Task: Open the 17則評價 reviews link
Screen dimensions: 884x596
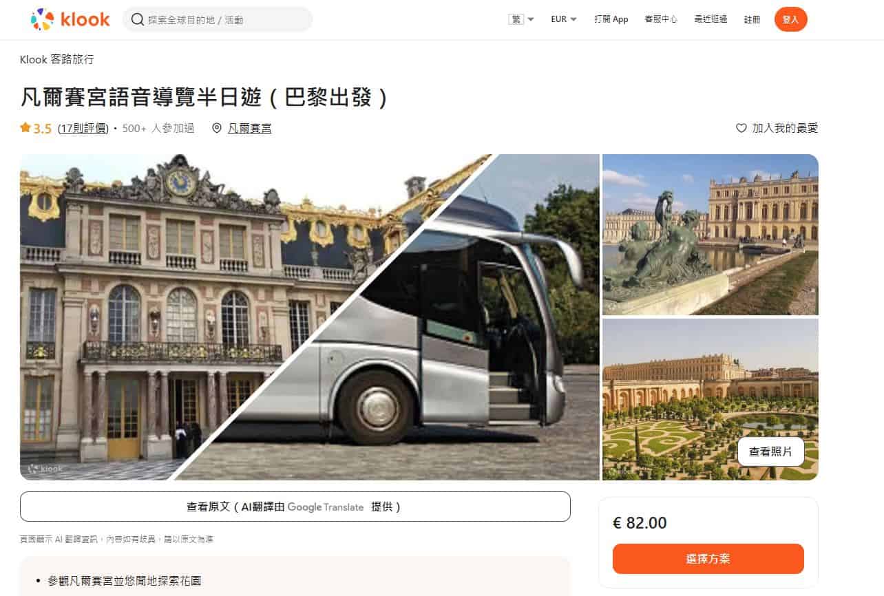Action: coord(83,128)
